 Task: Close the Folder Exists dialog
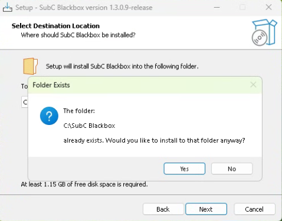[253, 85]
